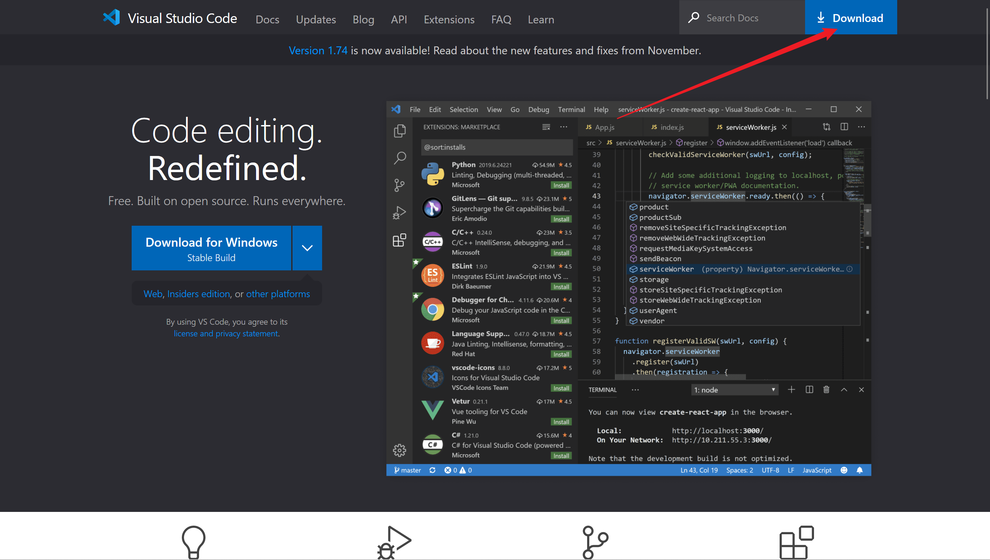Click the Search icon in activity bar
Screen dimensions: 990x560
(399, 158)
